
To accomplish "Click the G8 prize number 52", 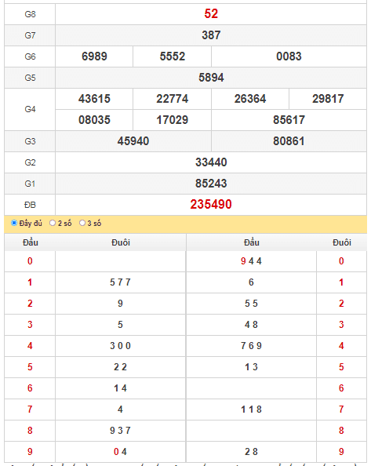I will pos(211,13).
